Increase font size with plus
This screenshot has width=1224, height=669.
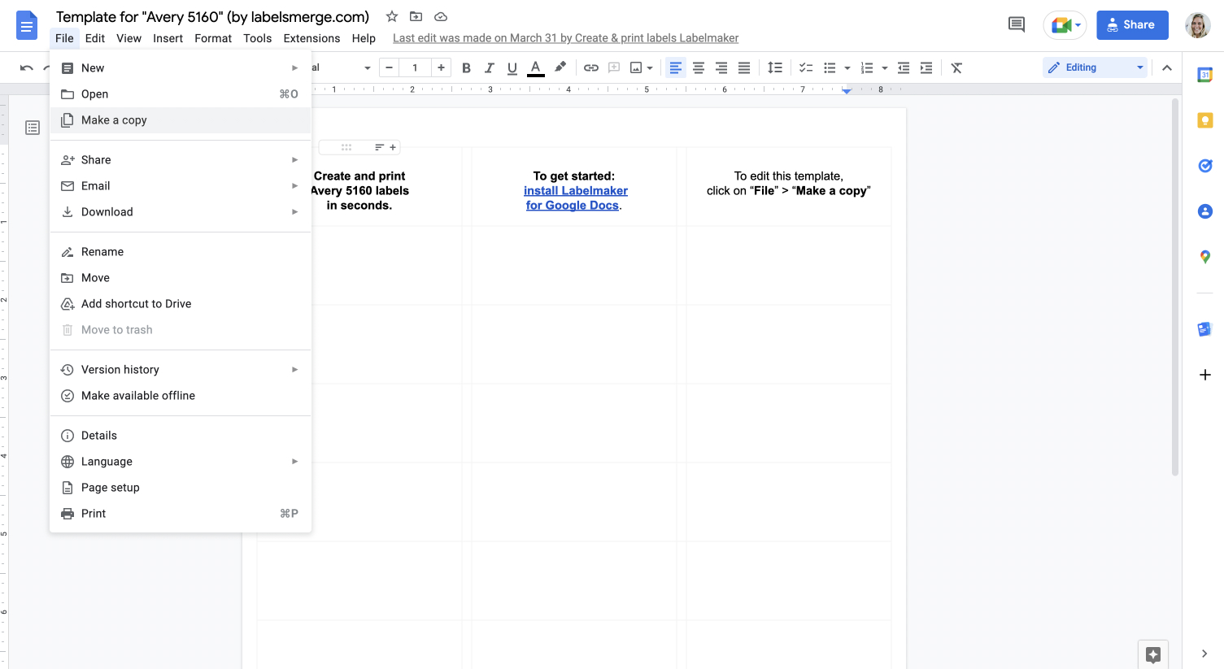pos(441,68)
